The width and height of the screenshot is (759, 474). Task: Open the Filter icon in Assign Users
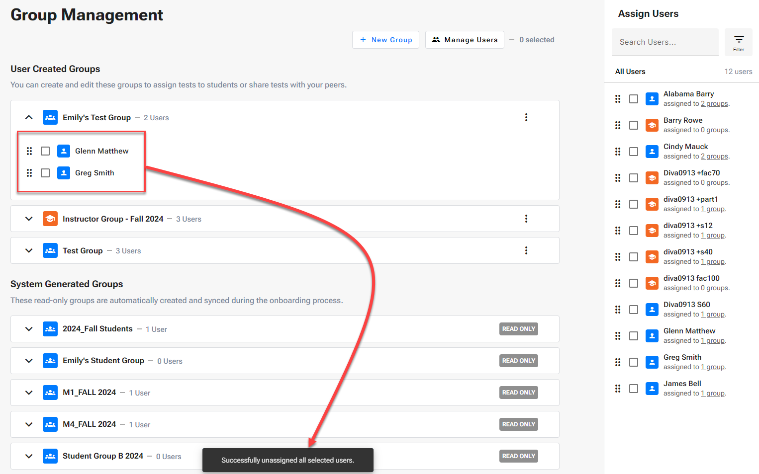(738, 42)
